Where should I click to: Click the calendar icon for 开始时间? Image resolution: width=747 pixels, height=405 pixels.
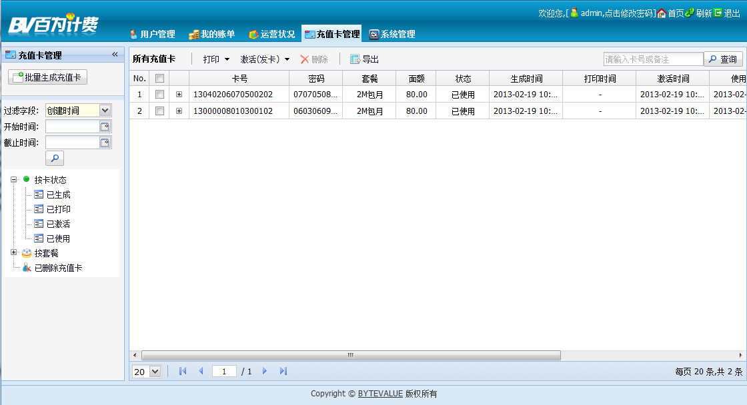[105, 127]
